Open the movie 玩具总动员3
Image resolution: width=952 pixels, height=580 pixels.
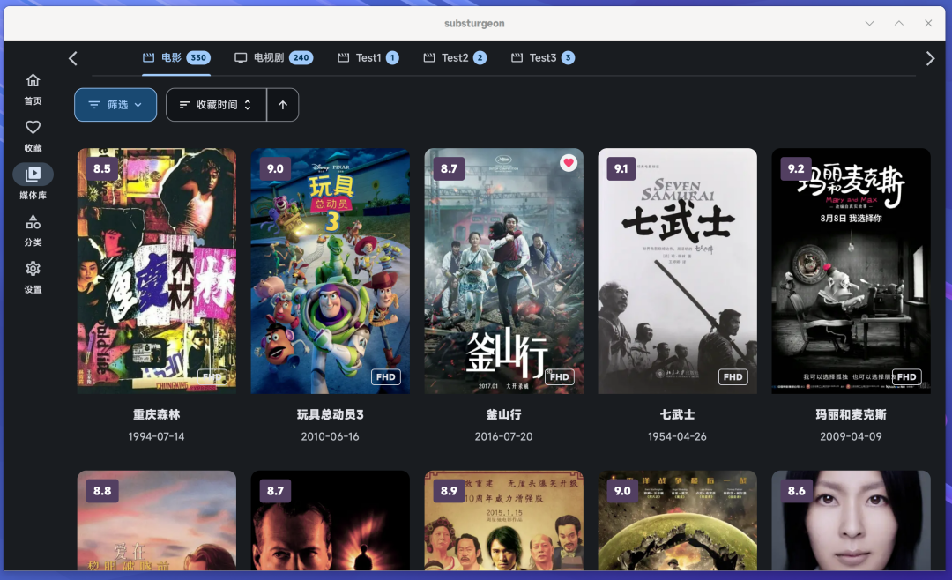point(330,270)
